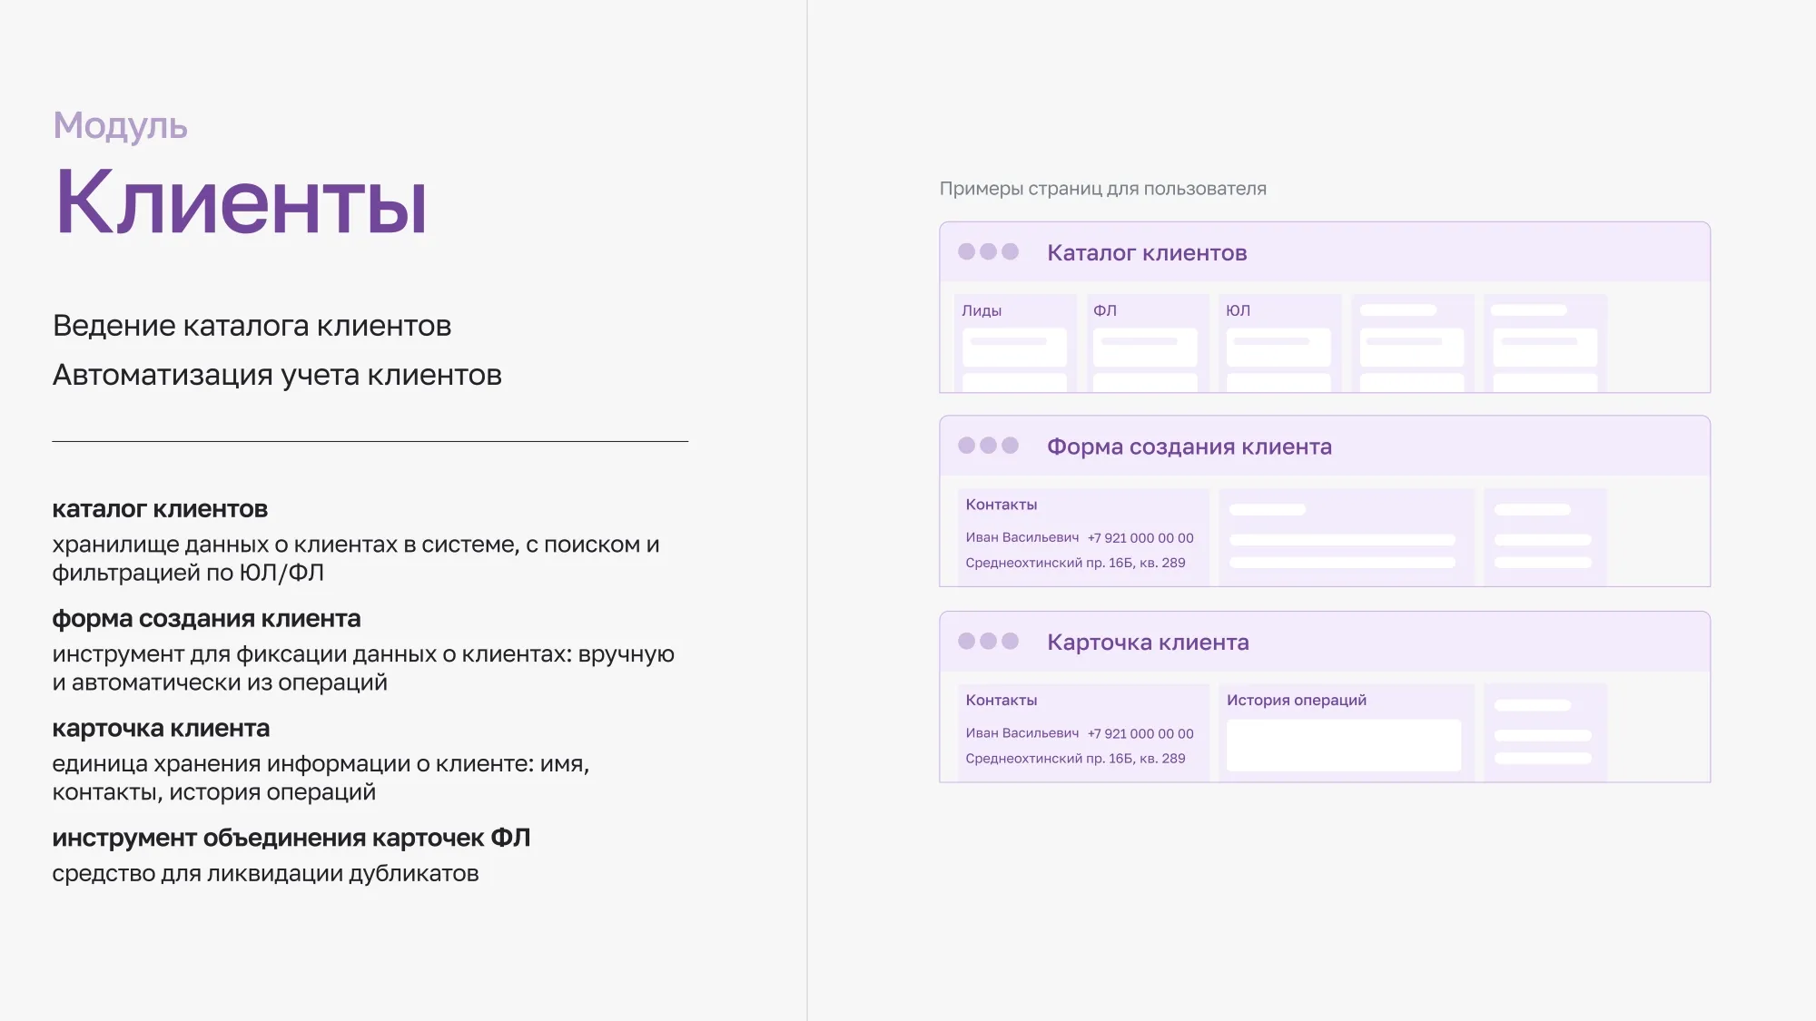This screenshot has height=1021, width=1816.
Task: Open the ЮЛ tab in Каталог клиентов
Action: coord(1239,309)
